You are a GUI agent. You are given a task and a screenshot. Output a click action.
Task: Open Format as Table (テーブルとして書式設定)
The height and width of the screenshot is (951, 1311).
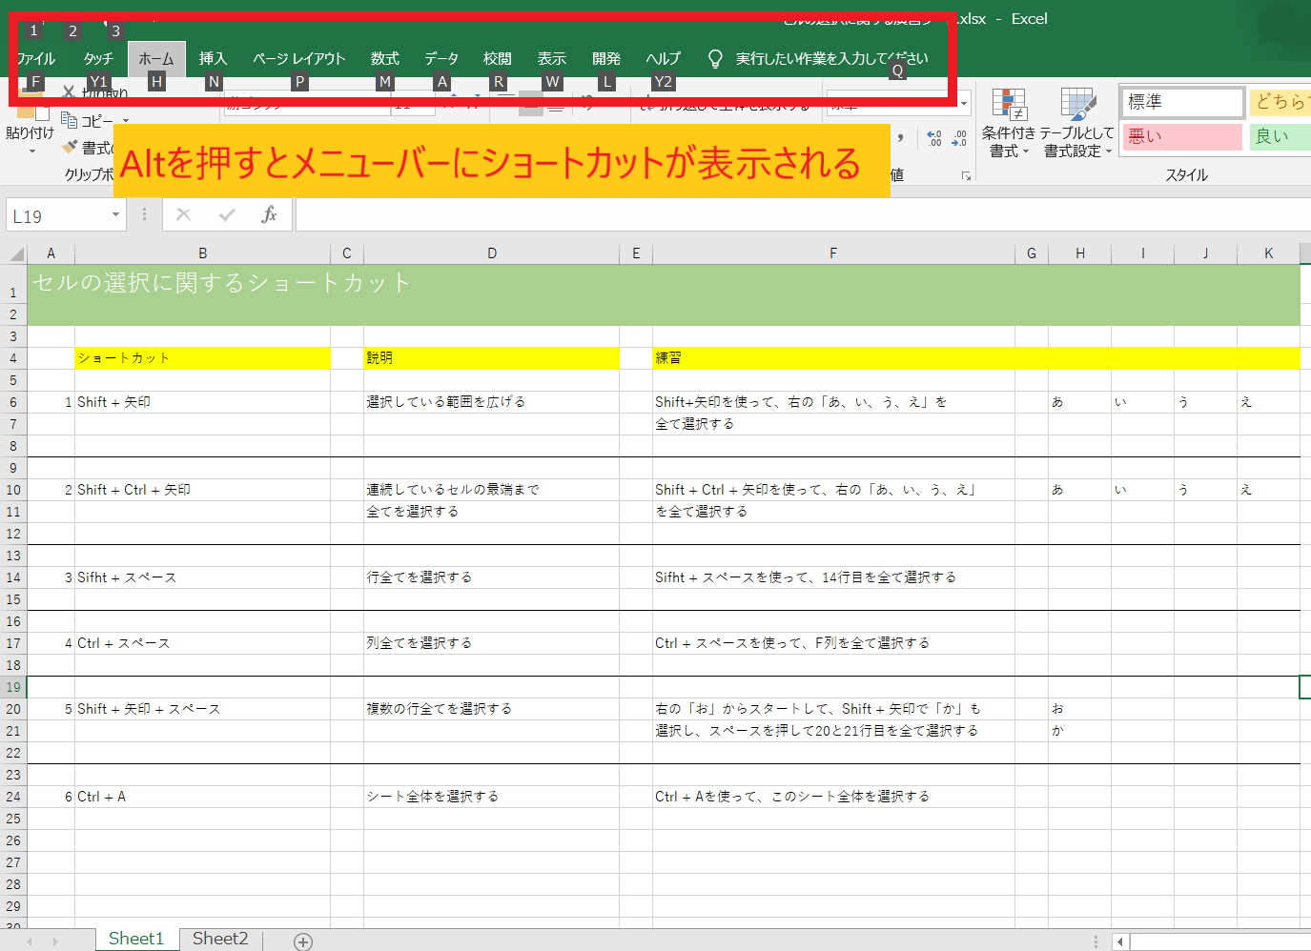click(x=1077, y=123)
